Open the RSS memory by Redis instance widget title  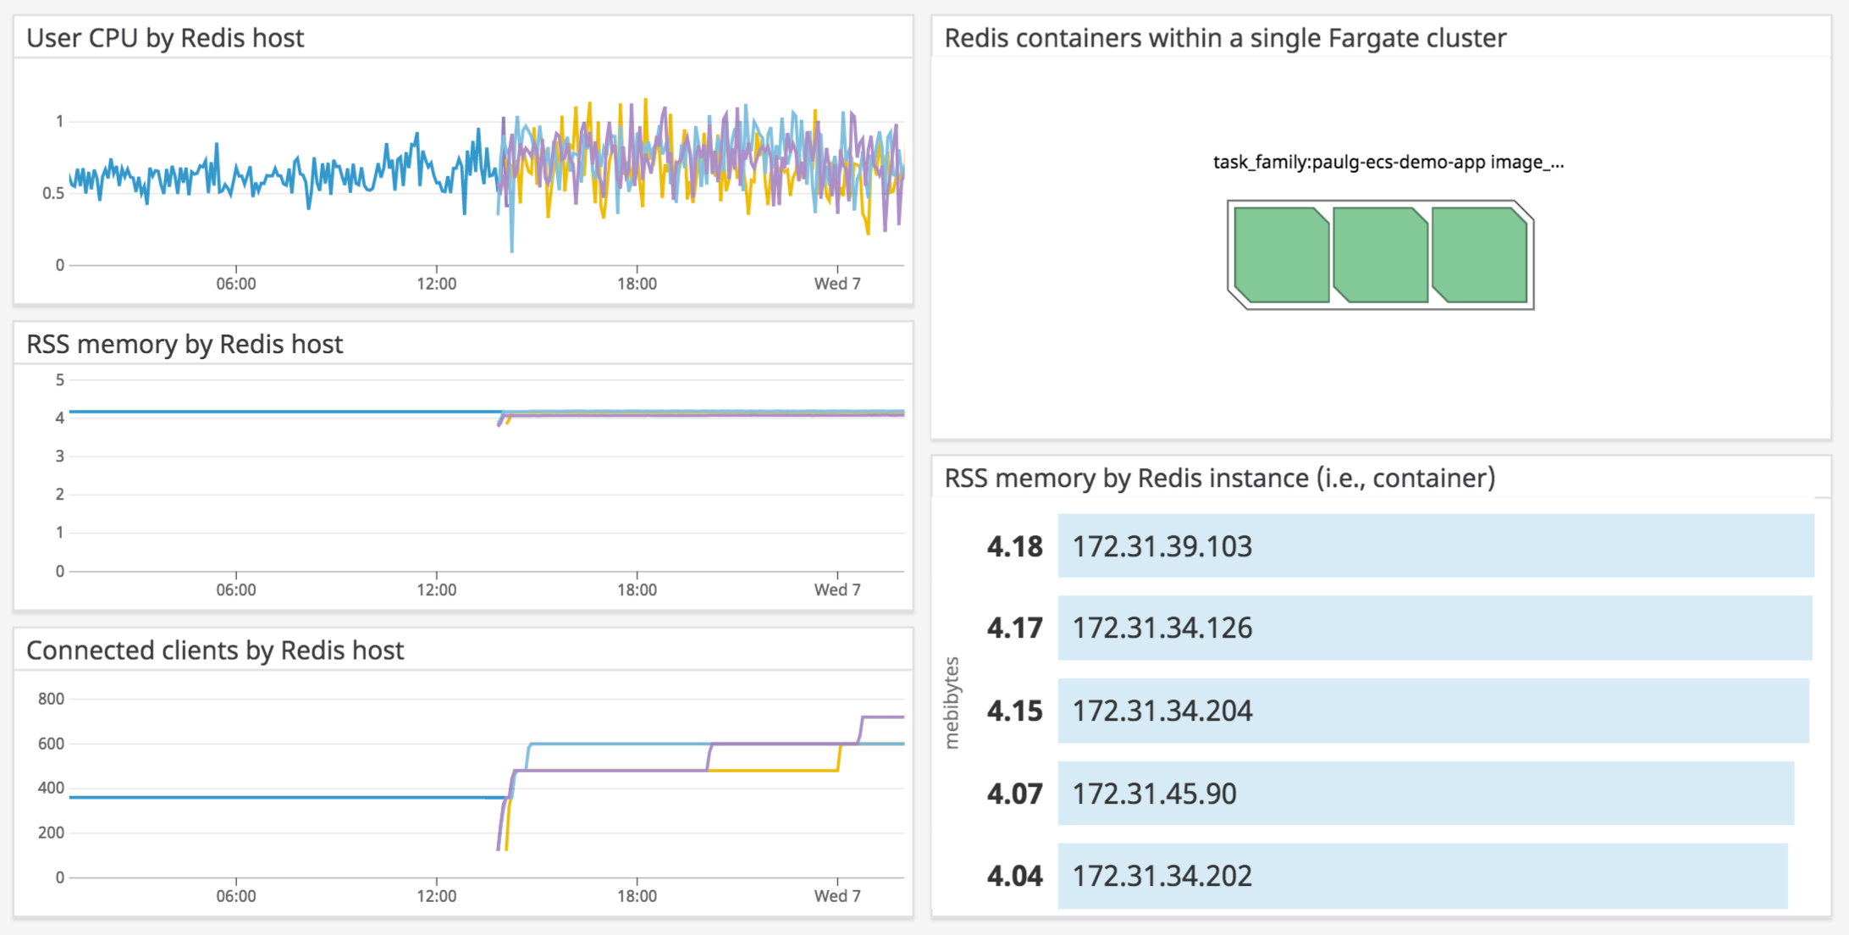[x=1220, y=477]
